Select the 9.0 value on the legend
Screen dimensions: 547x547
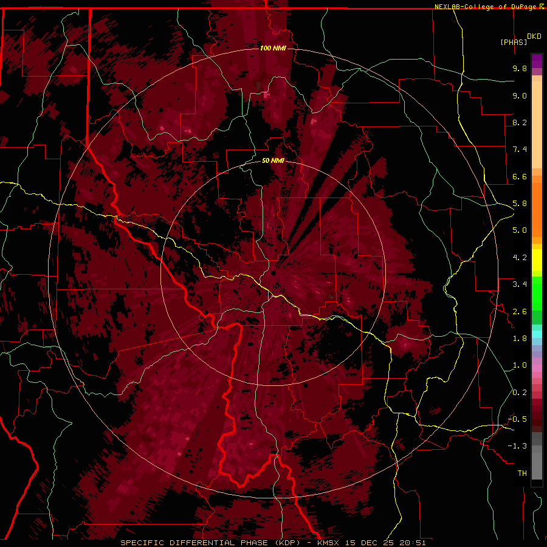pyautogui.click(x=520, y=95)
